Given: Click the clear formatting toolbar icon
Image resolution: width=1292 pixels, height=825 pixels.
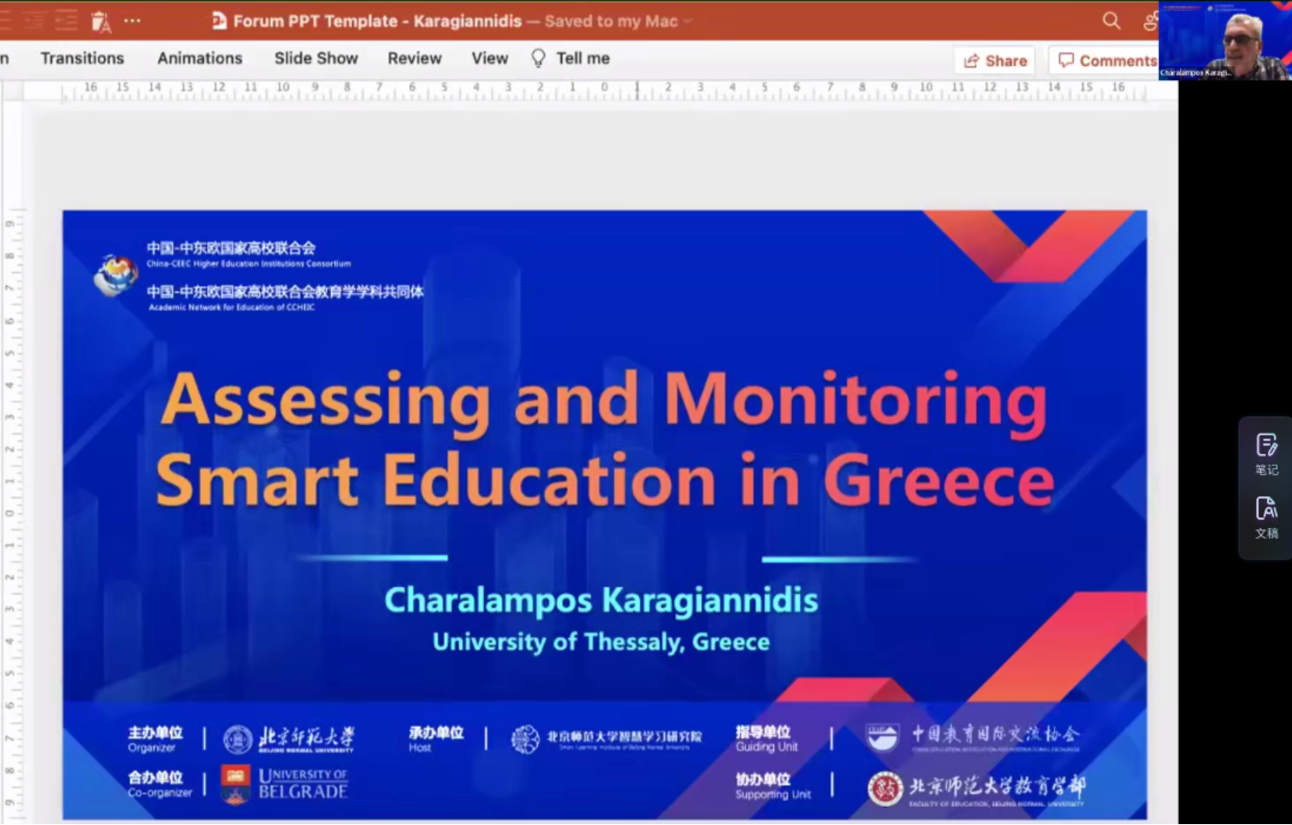Looking at the screenshot, I should [100, 22].
